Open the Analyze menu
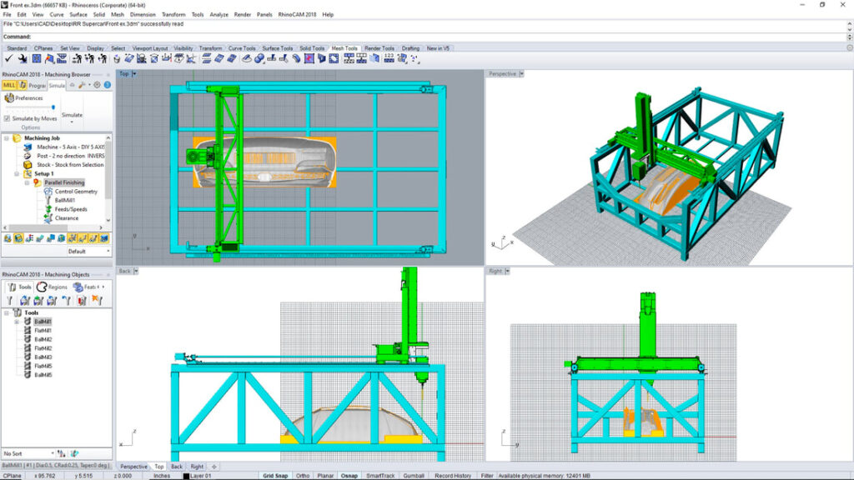Screen dimensions: 854x480 coord(219,14)
